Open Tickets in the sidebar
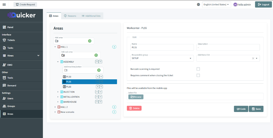The image size is (273, 138). tap(11, 40)
